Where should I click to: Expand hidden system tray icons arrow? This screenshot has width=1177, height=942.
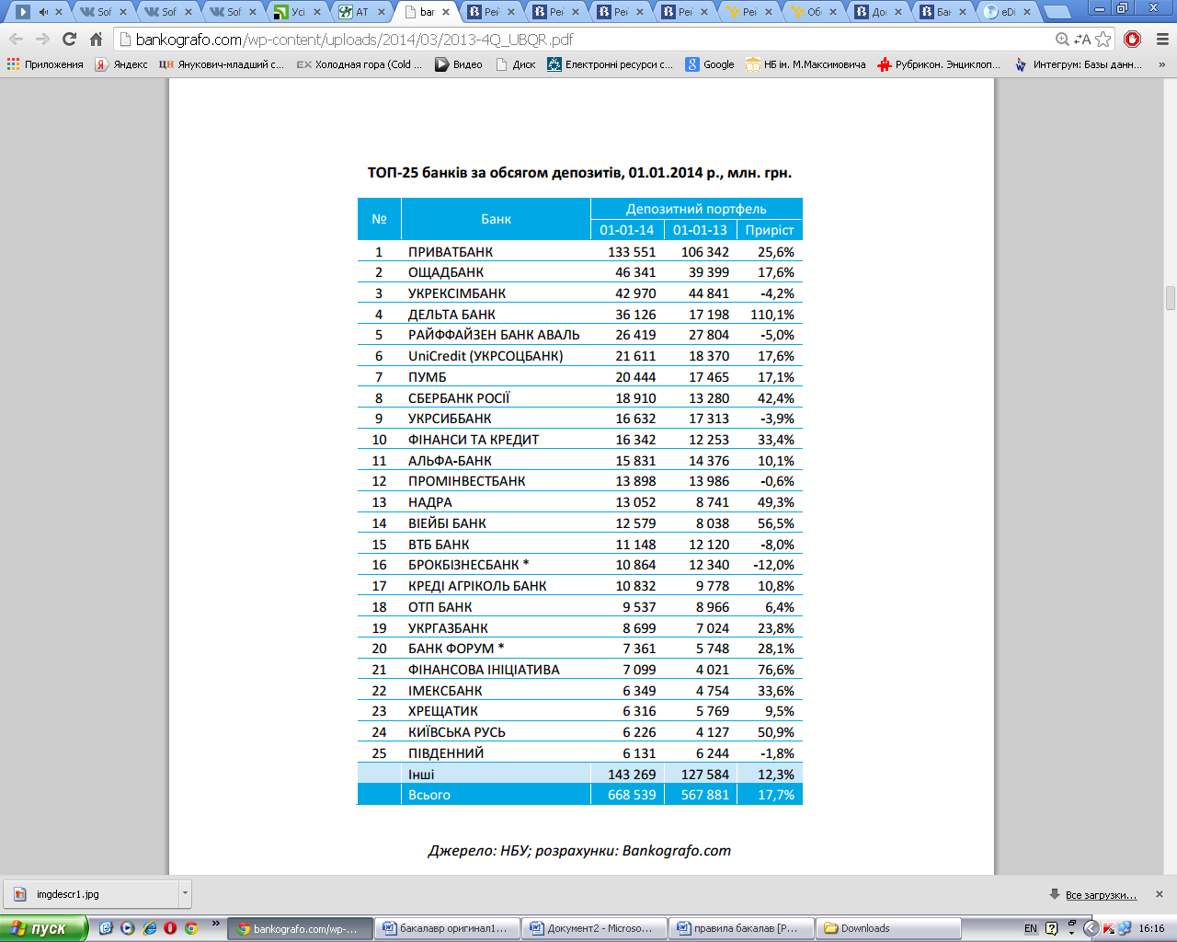click(x=1091, y=928)
